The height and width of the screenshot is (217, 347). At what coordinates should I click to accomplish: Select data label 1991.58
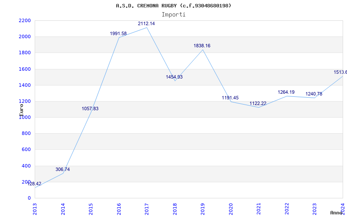coord(118,34)
